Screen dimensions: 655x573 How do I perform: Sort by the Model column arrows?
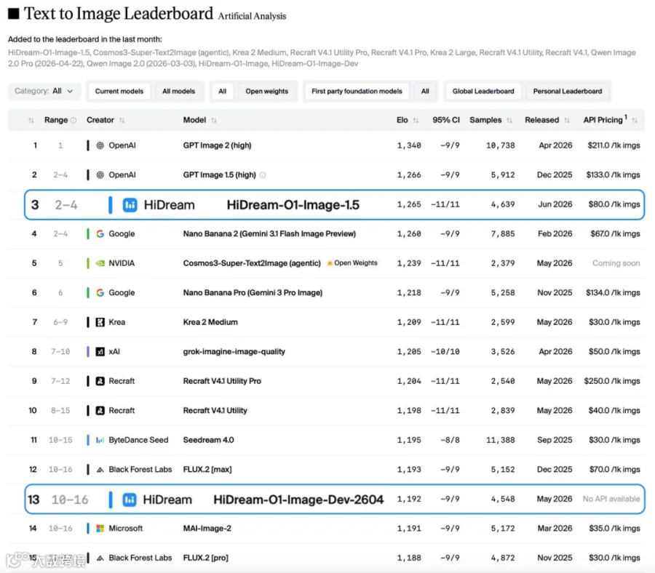214,120
